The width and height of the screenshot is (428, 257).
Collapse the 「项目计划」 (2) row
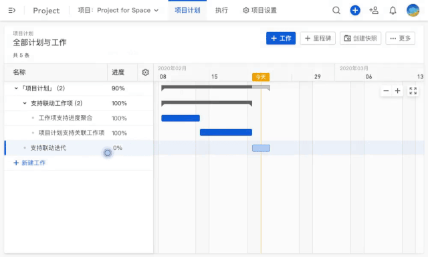16,88
